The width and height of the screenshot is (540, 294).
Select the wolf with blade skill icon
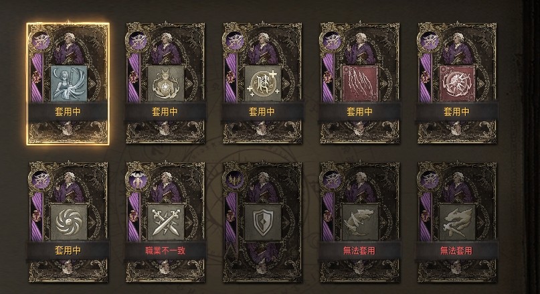(457, 222)
